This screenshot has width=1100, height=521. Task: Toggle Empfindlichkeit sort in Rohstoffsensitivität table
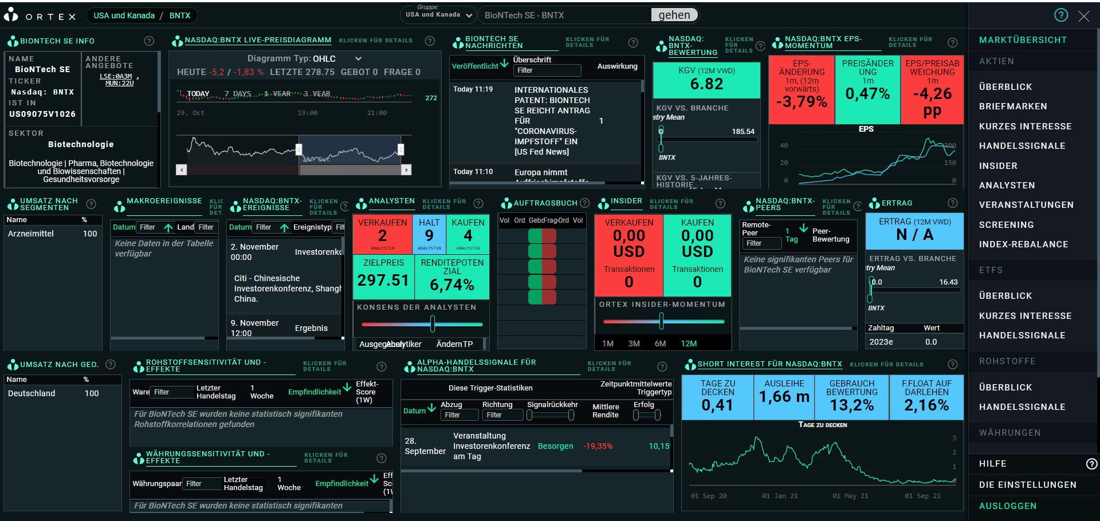coord(347,389)
